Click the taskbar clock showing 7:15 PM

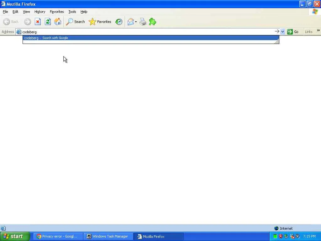coord(309,236)
